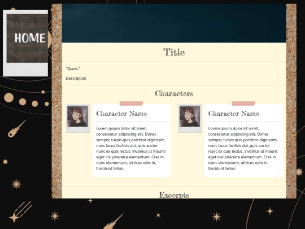Open the first character's polaroid portrait
This screenshot has width=305, height=229.
click(x=77, y=118)
